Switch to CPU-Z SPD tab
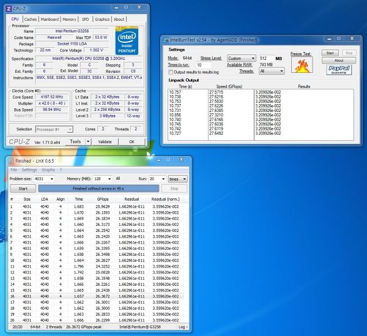Viewport: 367px width, 336px height. tap(85, 19)
